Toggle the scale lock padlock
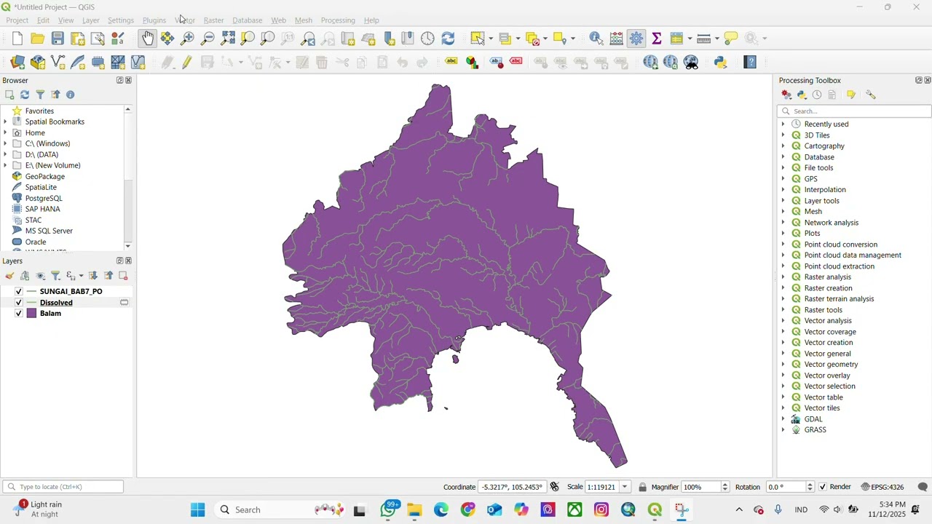 pyautogui.click(x=643, y=487)
